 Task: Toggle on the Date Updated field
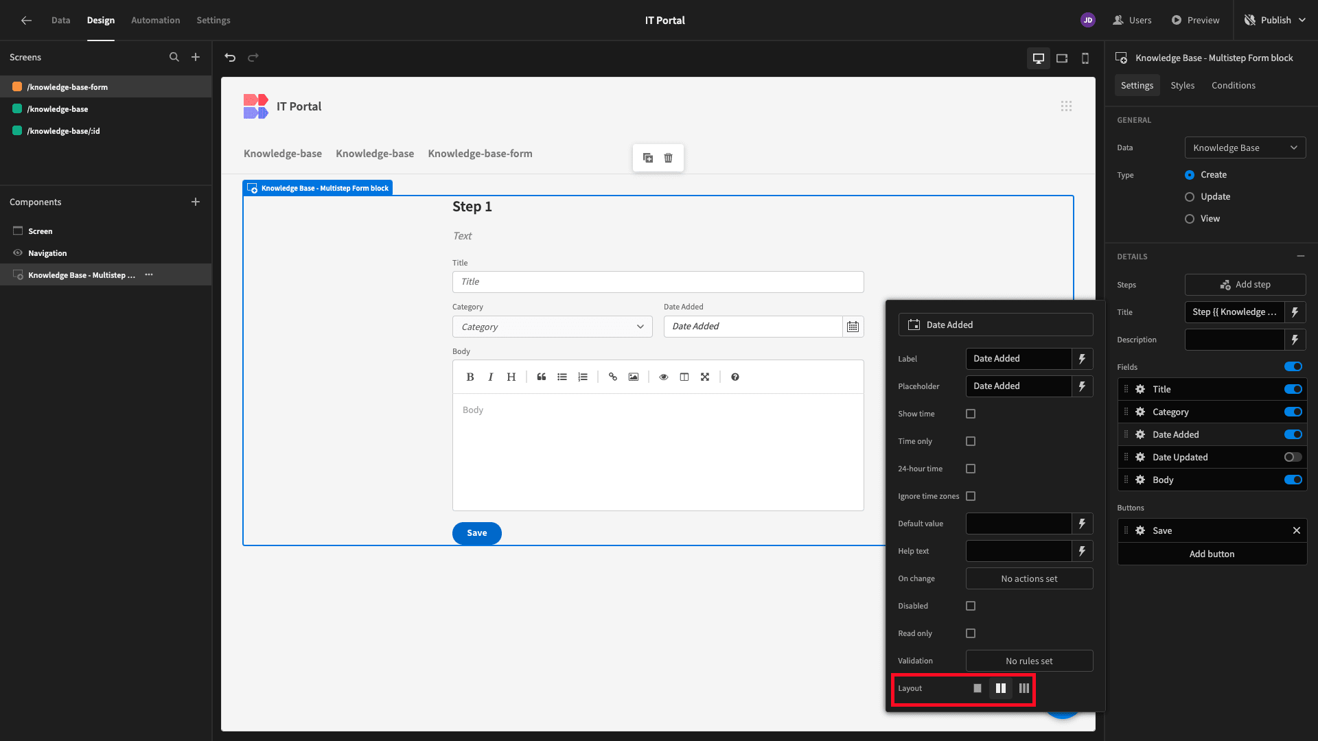(x=1293, y=457)
